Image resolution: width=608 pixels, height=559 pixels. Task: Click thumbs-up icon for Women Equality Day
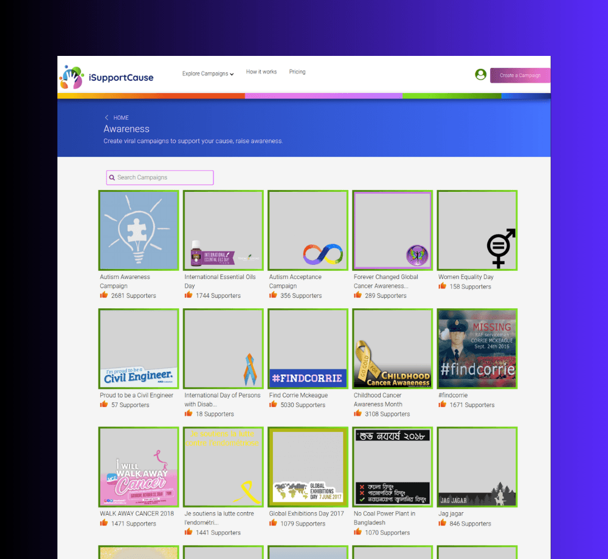(x=443, y=286)
